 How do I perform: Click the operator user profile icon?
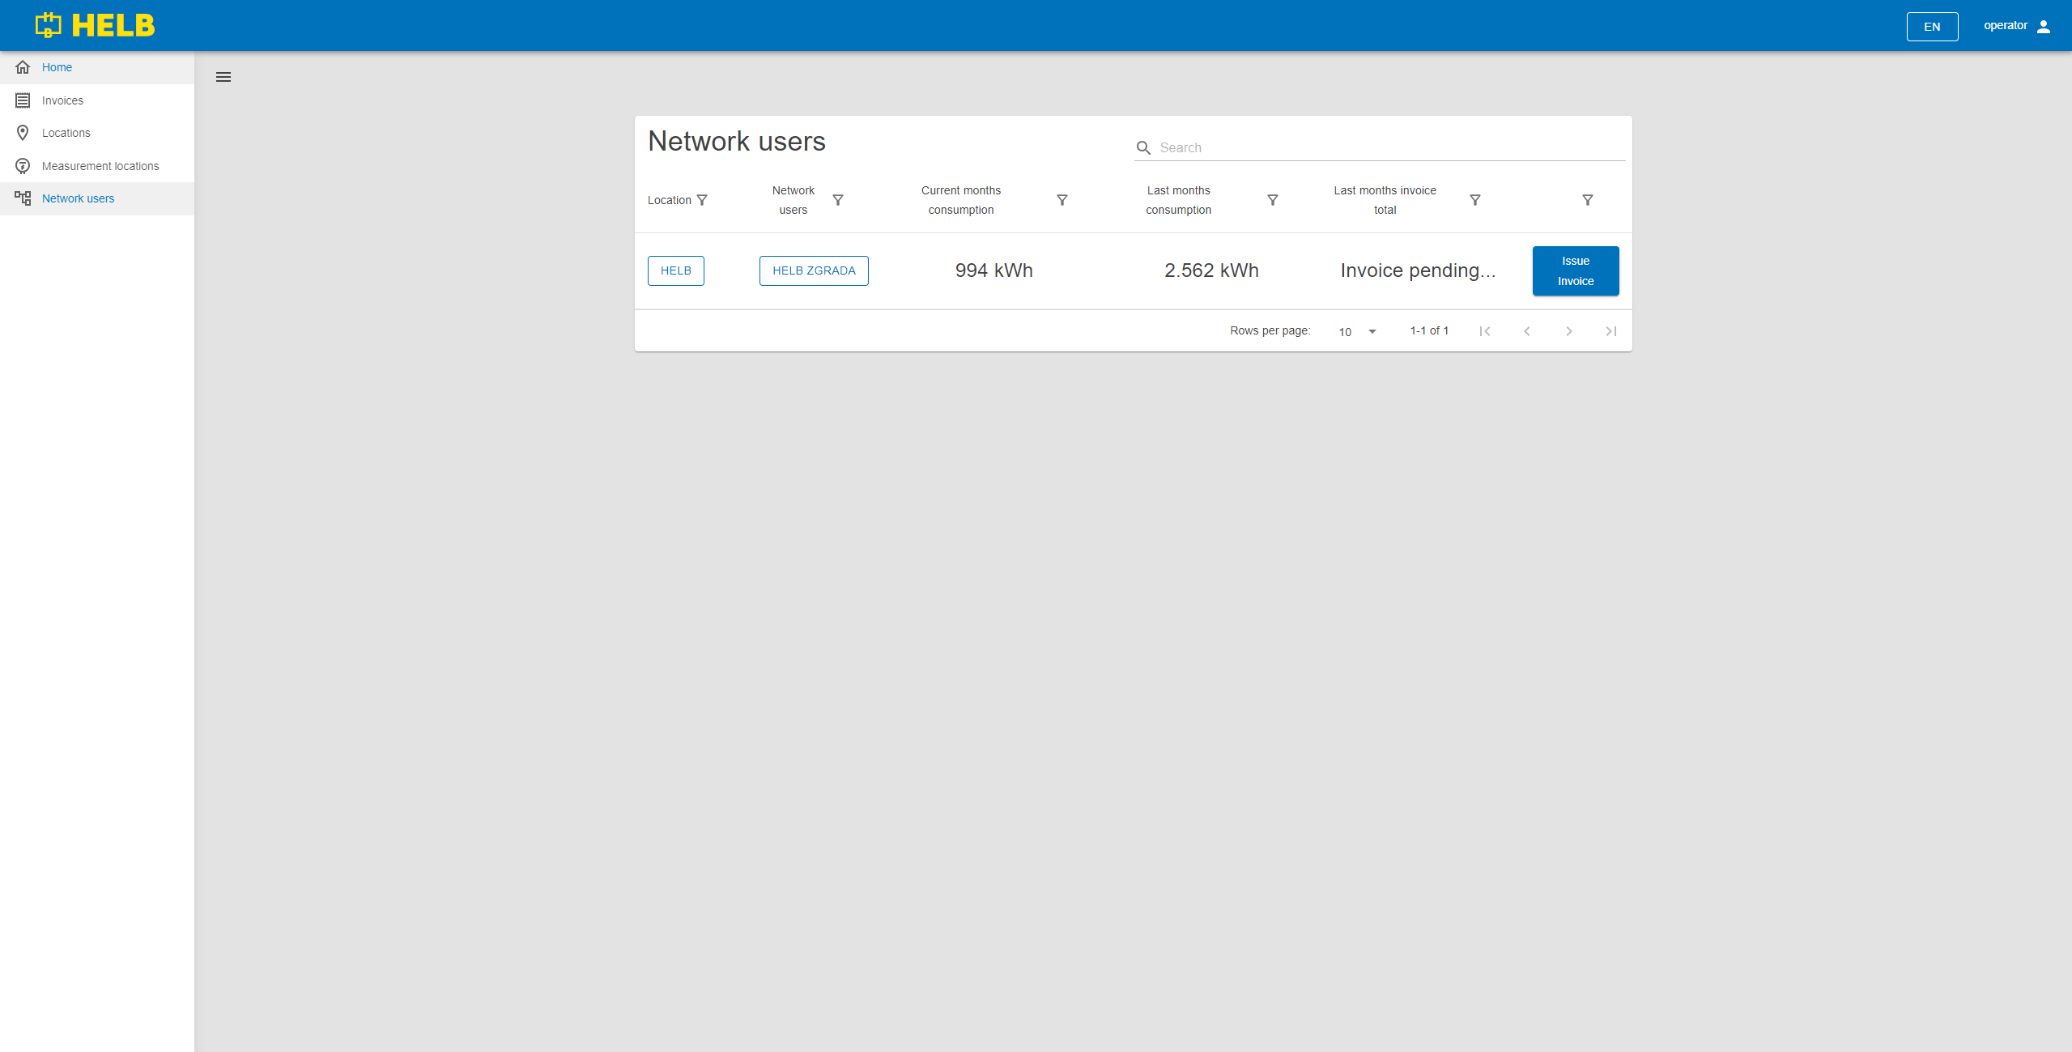click(x=2044, y=26)
